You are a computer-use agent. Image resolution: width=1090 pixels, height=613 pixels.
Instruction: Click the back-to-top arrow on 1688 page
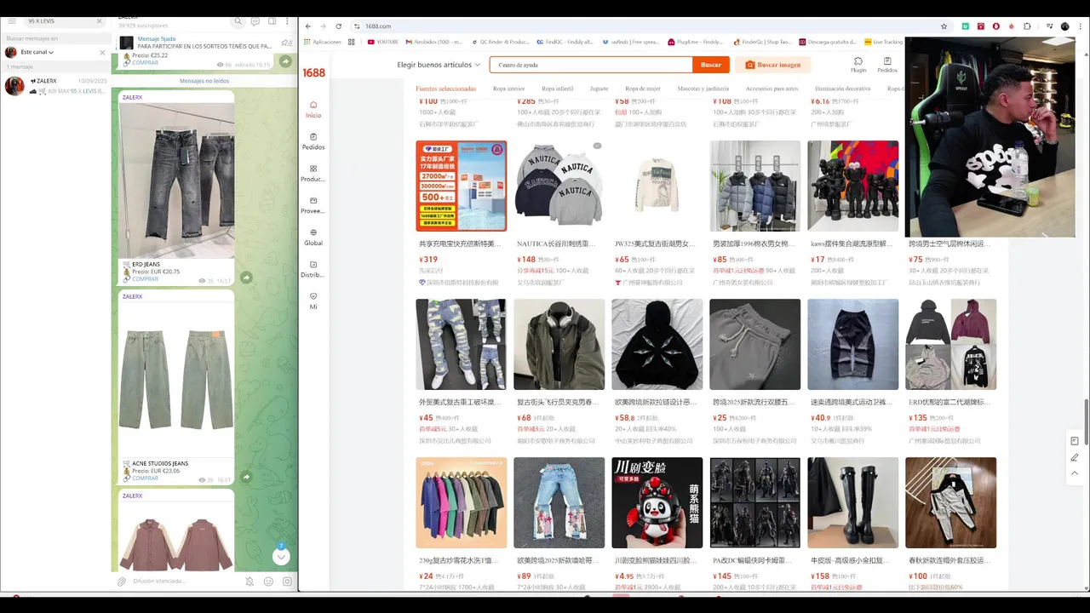(x=1075, y=473)
